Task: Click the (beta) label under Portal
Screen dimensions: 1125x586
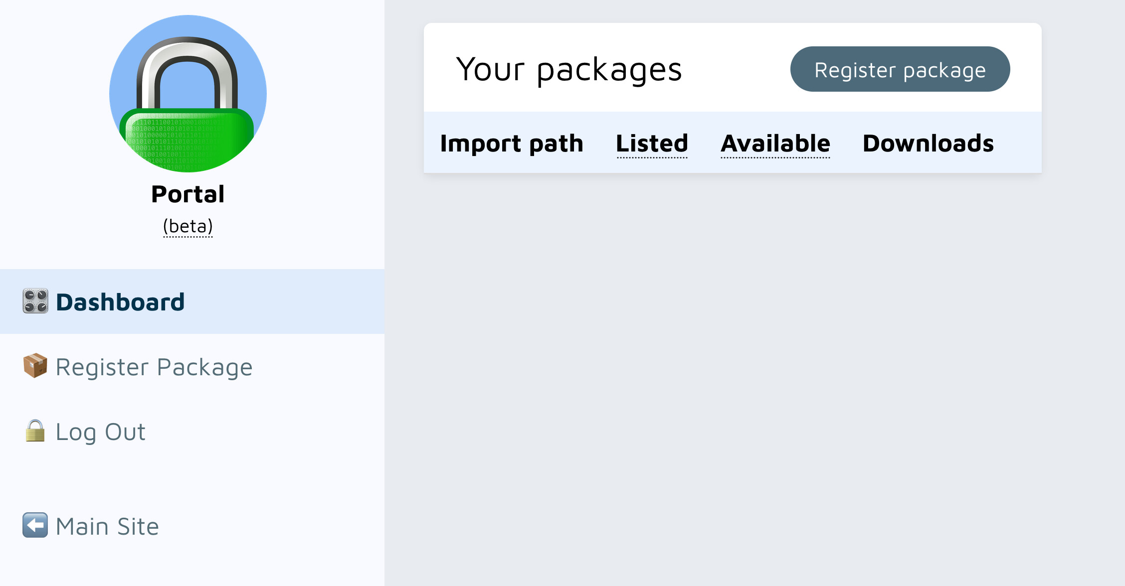Action: coord(188,226)
